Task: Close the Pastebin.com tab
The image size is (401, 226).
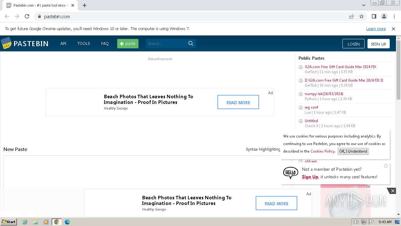Action: (73, 5)
